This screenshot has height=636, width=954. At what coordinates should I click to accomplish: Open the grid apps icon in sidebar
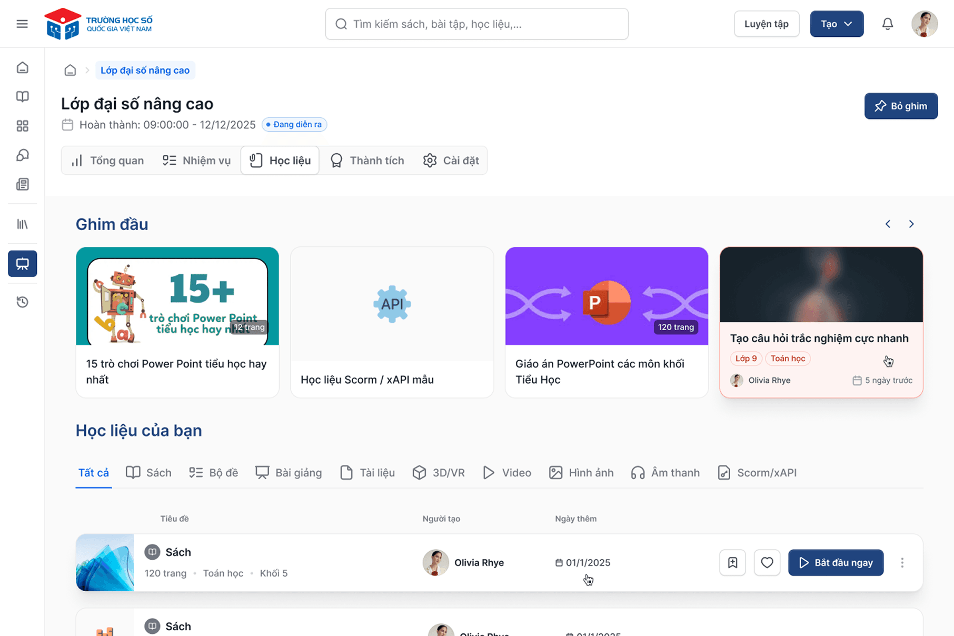click(x=22, y=126)
